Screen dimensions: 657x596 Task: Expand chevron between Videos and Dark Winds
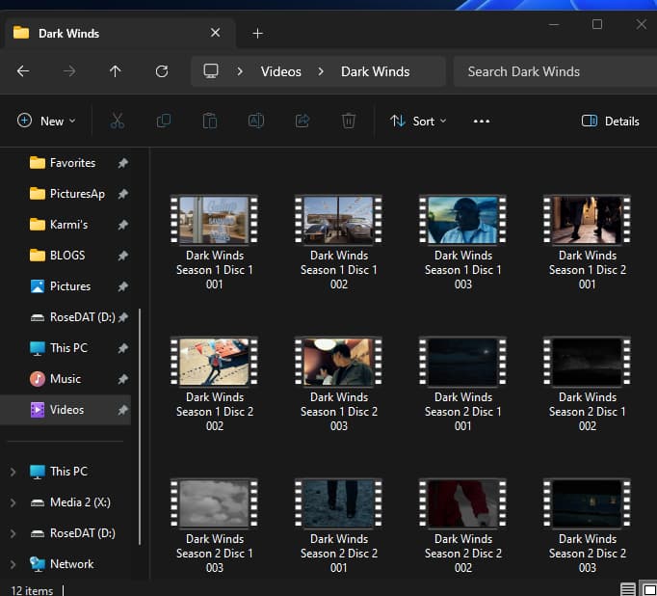click(x=321, y=71)
